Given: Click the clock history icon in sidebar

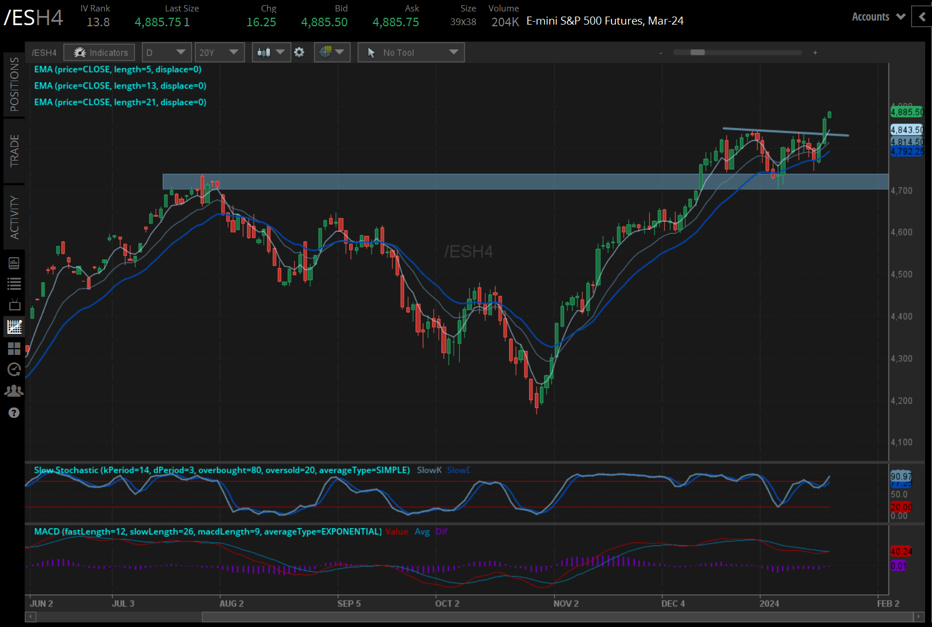Looking at the screenshot, I should pyautogui.click(x=14, y=370).
